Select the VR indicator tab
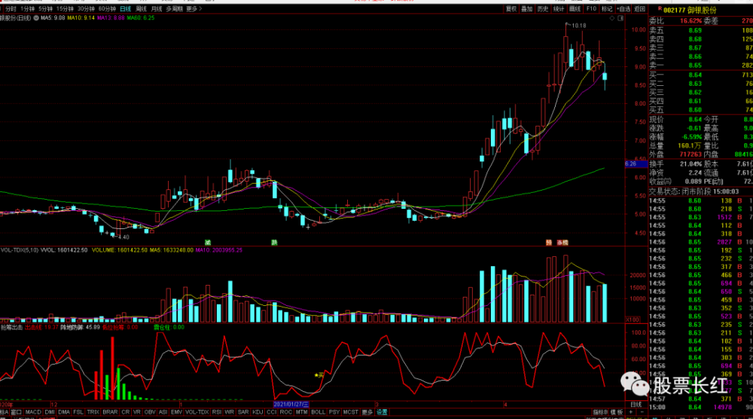Screen dimensions: 753x419 (x=137, y=412)
